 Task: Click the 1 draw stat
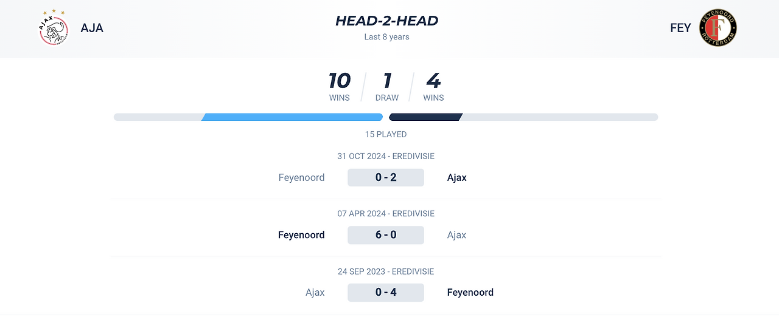[387, 86]
